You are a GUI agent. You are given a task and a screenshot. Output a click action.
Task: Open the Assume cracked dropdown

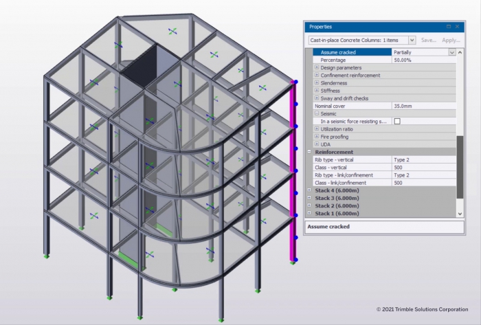[451, 52]
